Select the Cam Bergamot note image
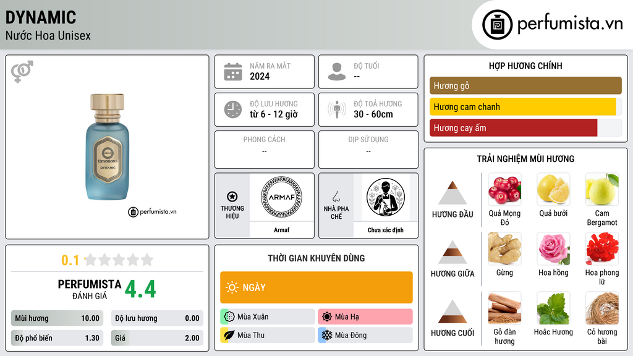The width and height of the screenshot is (633, 356). coord(602,189)
